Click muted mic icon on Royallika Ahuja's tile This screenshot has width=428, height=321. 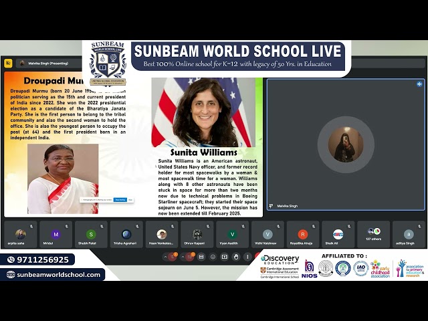[314, 226]
